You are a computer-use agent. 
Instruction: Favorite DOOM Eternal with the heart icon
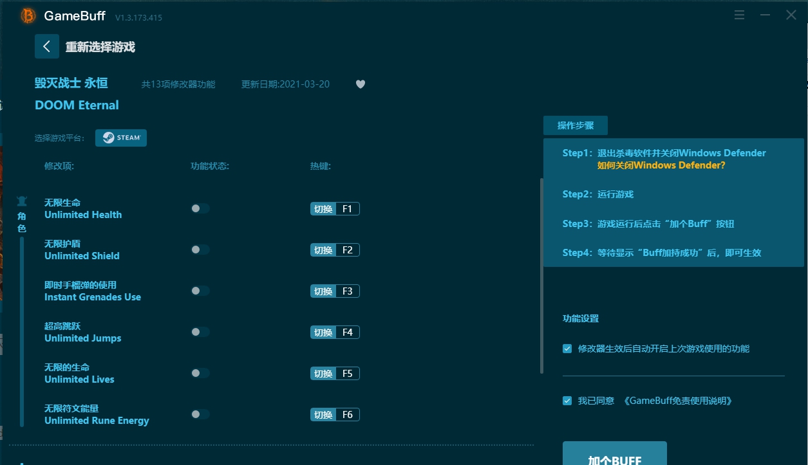point(361,84)
